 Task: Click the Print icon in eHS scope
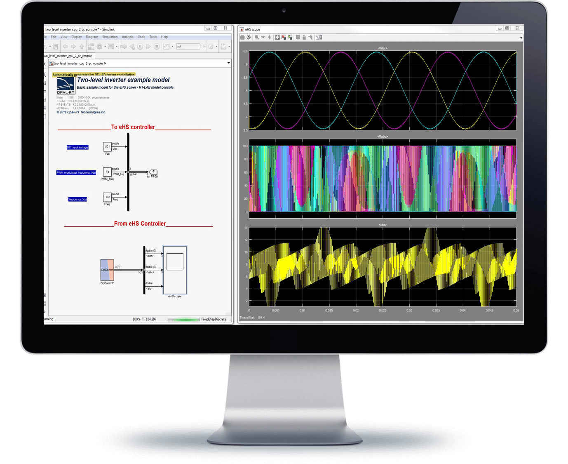(x=242, y=37)
